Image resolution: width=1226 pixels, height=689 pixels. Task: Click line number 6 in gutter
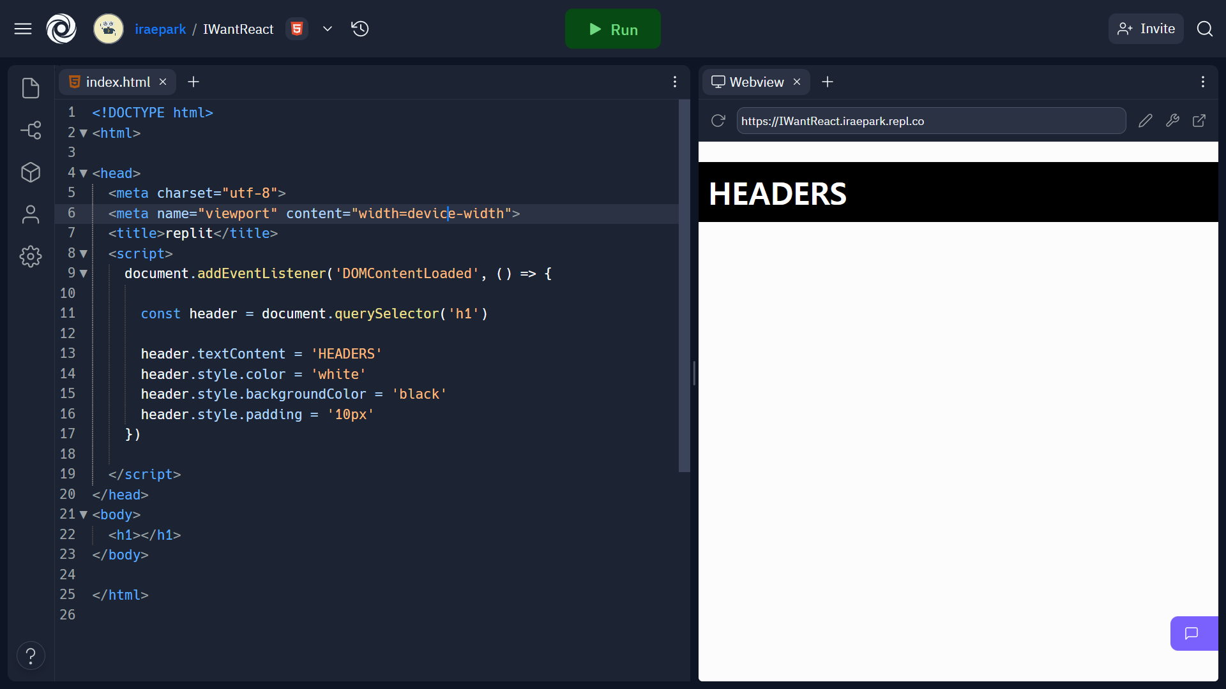tap(72, 213)
